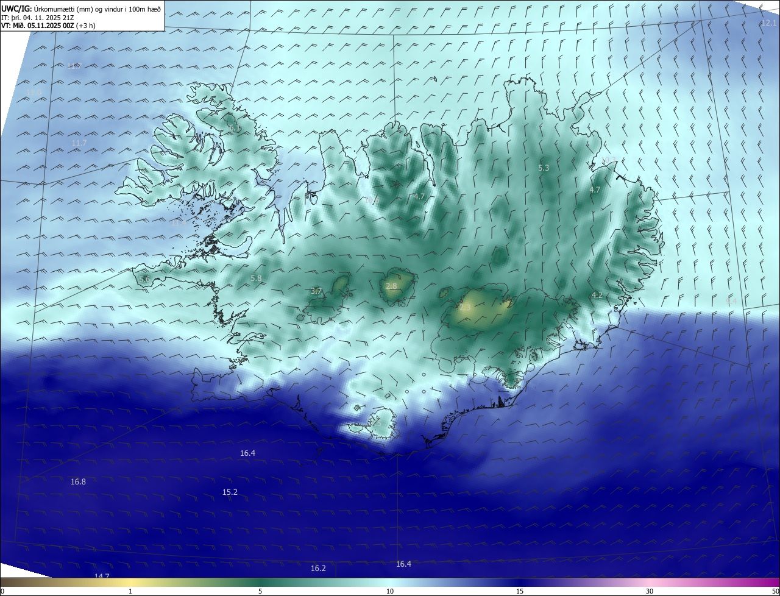Click the 2.8 value on the glacier
This screenshot has height=596, width=780.
click(392, 286)
